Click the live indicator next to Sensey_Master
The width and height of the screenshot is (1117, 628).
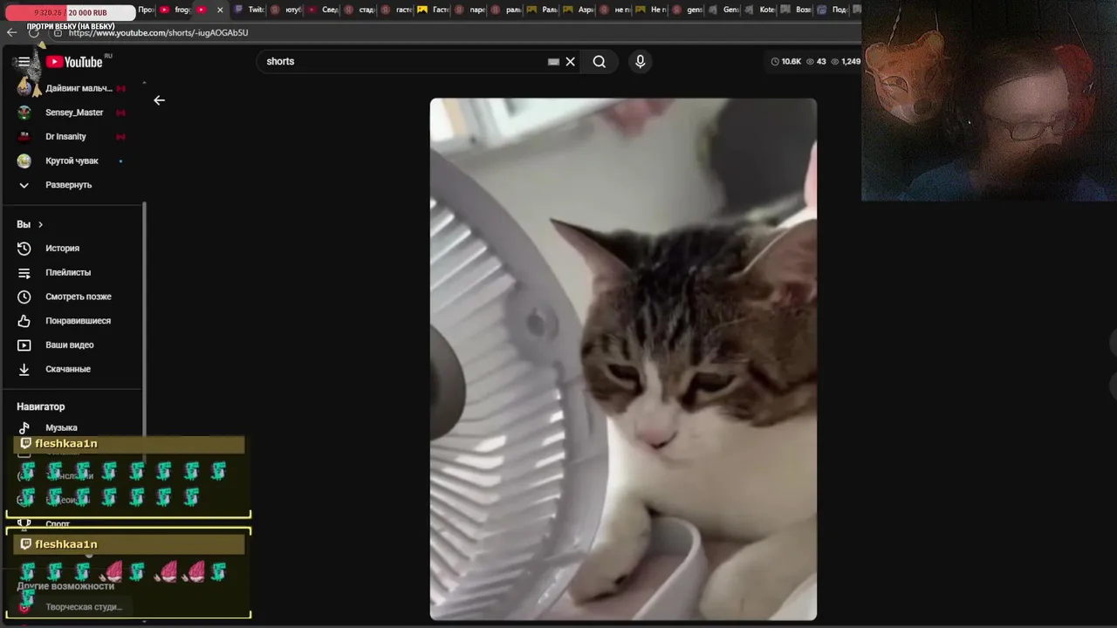(120, 113)
